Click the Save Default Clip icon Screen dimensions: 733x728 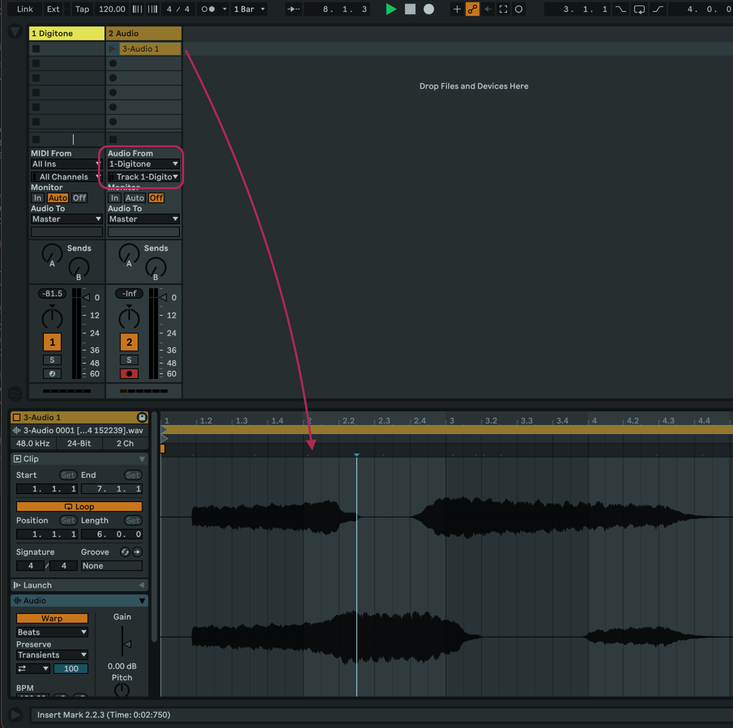click(142, 417)
